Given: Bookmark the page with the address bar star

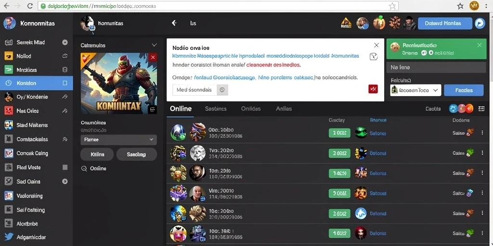Looking at the screenshot, I should click(x=392, y=6).
